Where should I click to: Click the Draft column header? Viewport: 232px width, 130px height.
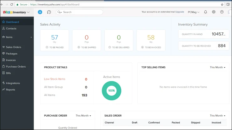pos(134,123)
